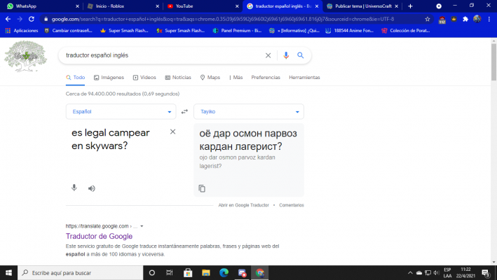Open Cambiar contraseñ... bookmark

(69, 31)
